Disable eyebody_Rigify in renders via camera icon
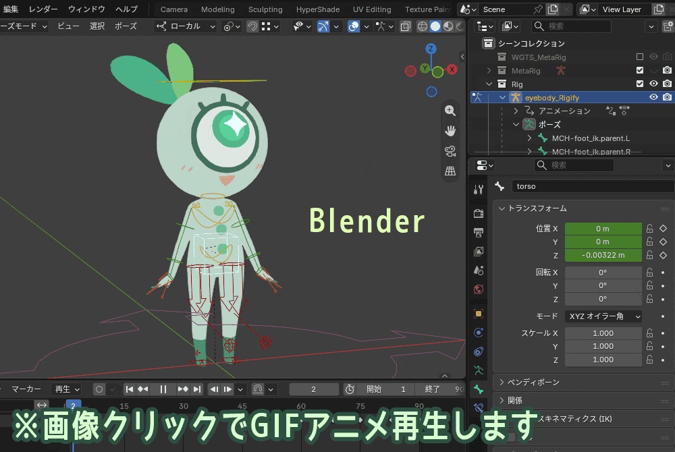The height and width of the screenshot is (452, 675). (667, 97)
